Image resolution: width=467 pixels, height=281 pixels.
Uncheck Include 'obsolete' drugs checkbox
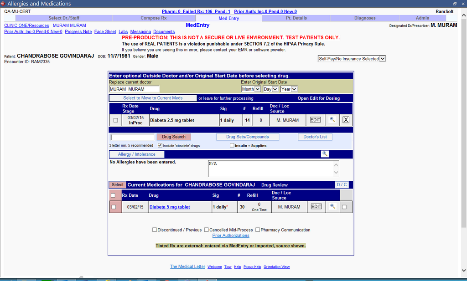[160, 145]
